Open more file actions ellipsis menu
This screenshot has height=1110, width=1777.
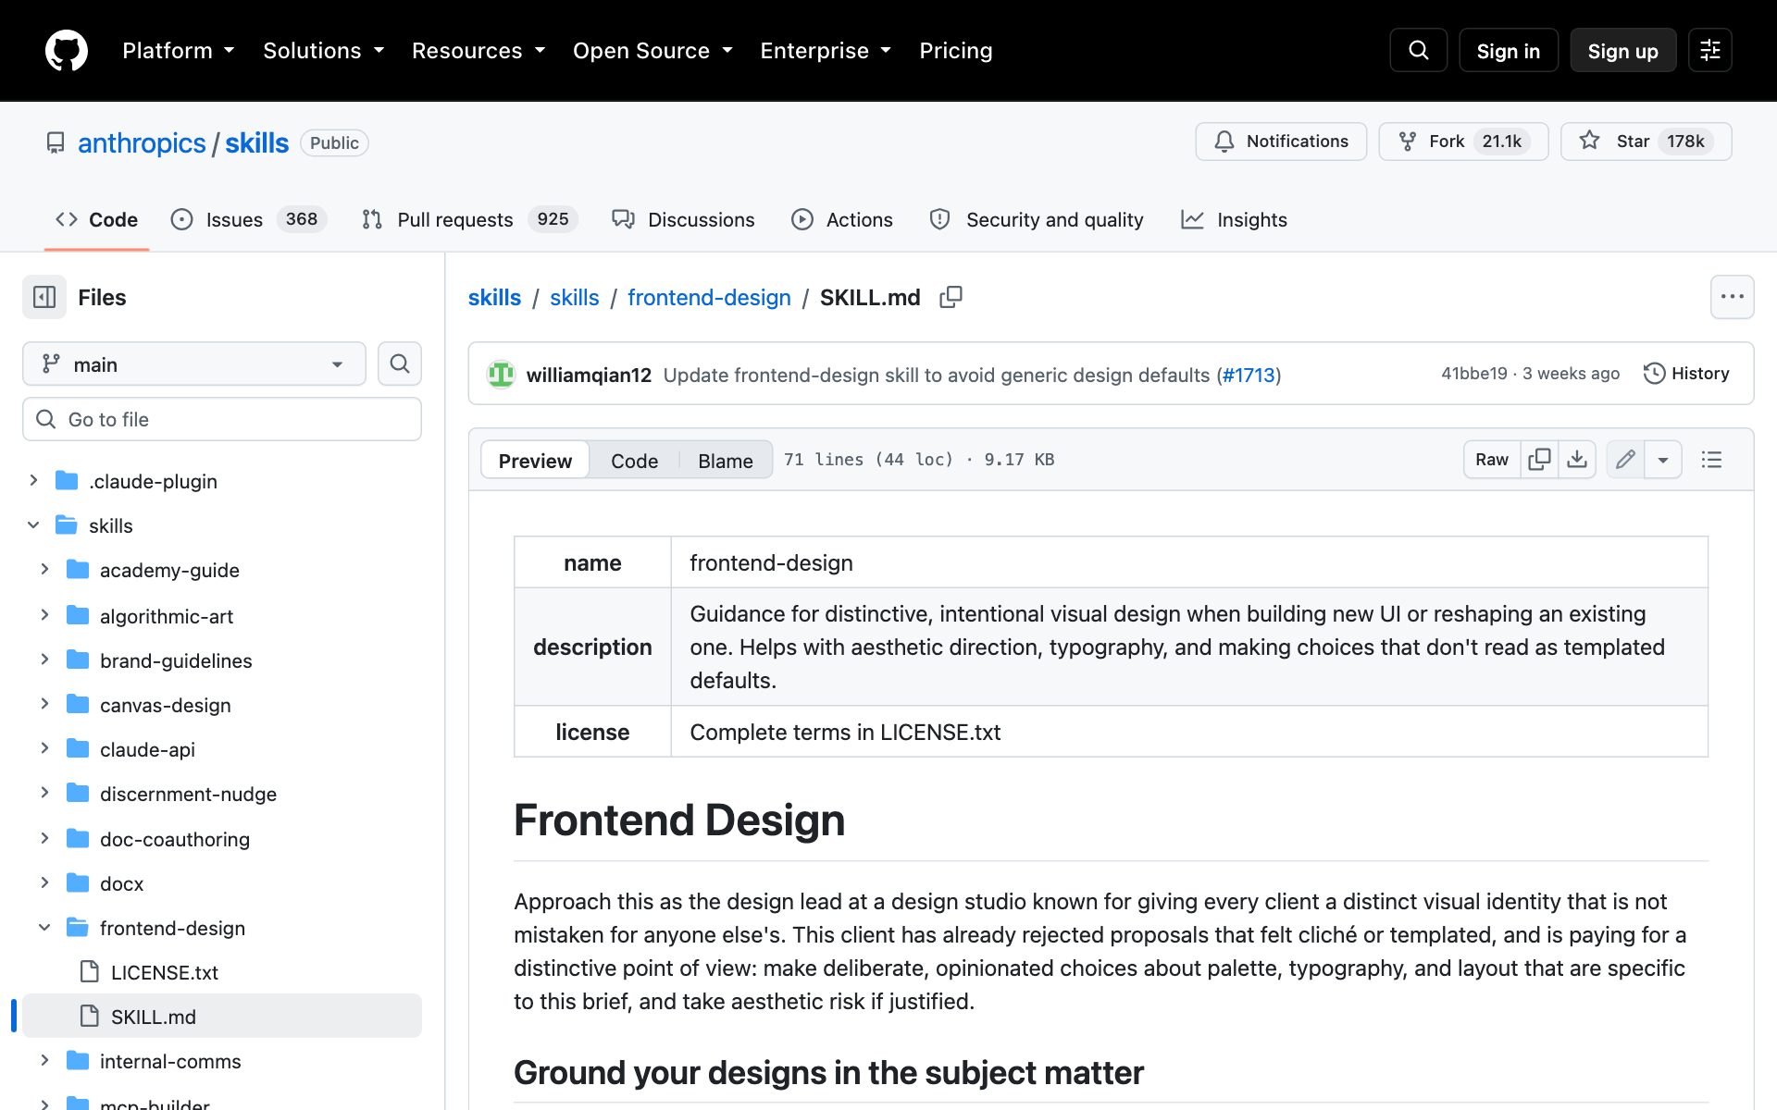1732,297
